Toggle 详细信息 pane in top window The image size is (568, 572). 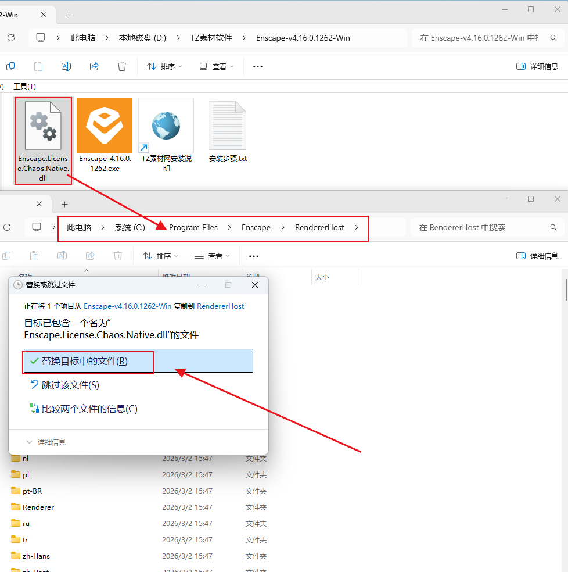pos(537,66)
